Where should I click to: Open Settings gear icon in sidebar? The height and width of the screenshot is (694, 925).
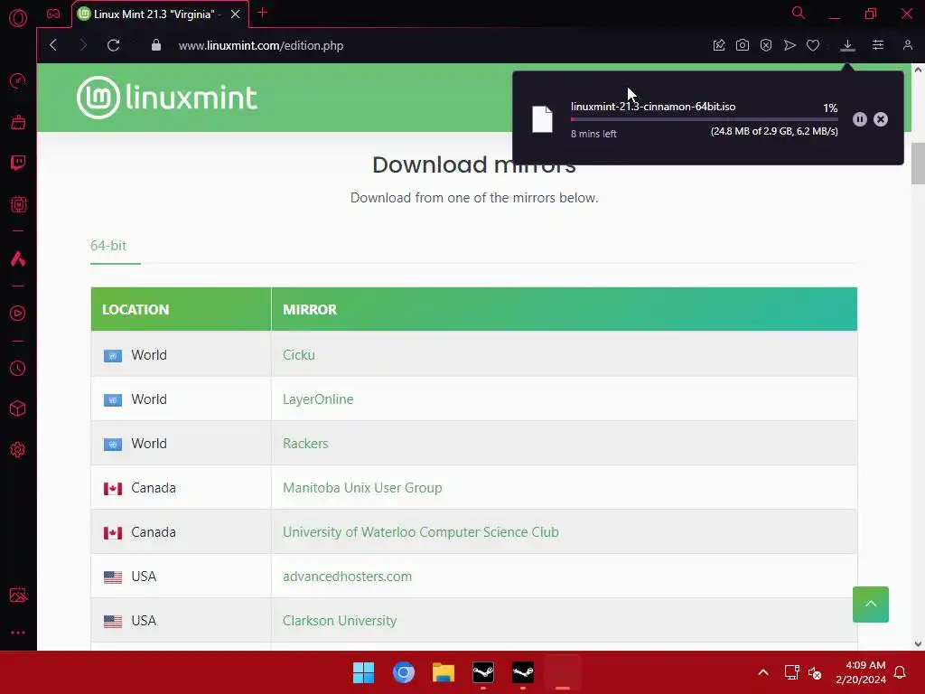coord(18,450)
